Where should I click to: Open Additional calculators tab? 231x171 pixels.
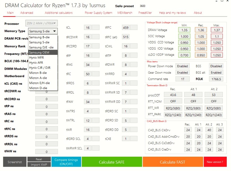pyautogui.click(x=59, y=13)
